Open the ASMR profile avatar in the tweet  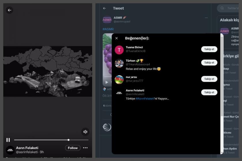tap(107, 20)
